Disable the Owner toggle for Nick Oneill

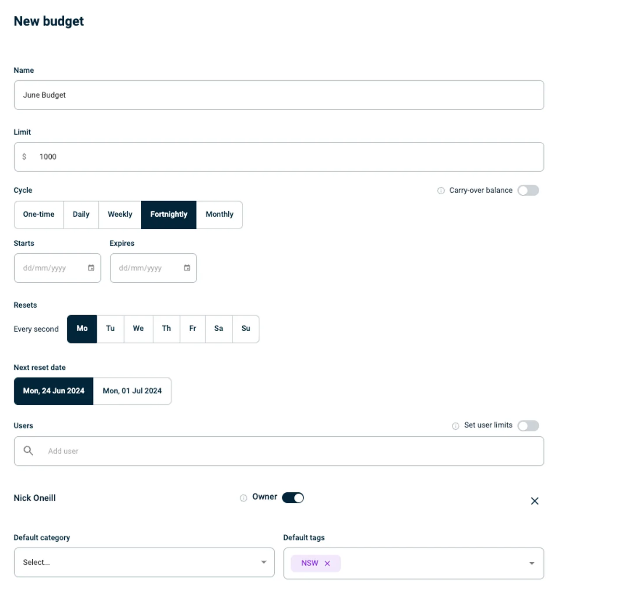pos(293,498)
